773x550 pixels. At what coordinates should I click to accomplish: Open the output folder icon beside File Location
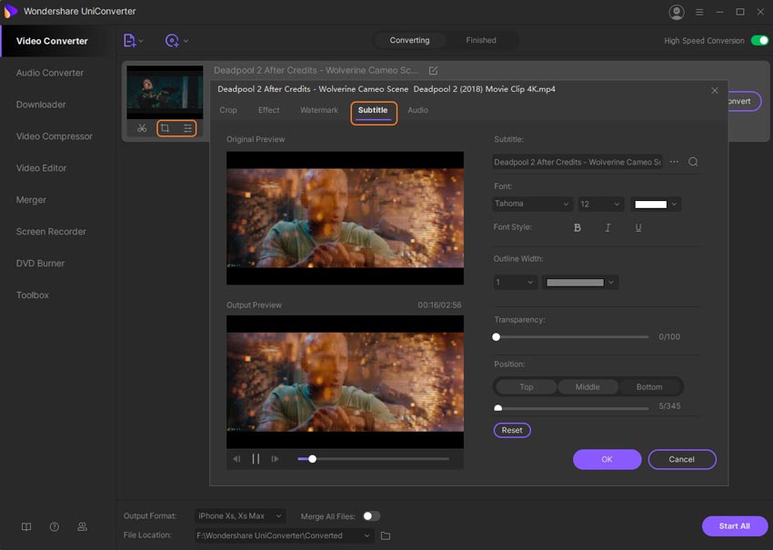coord(386,535)
